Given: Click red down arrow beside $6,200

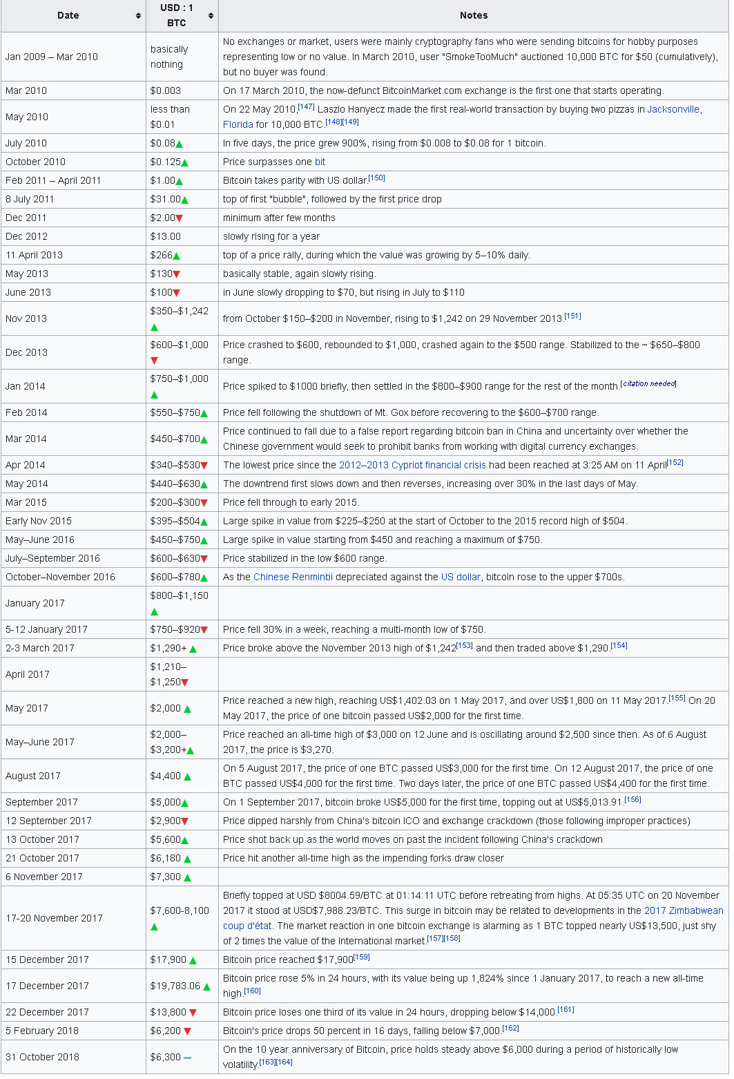Looking at the screenshot, I should 188,1031.
